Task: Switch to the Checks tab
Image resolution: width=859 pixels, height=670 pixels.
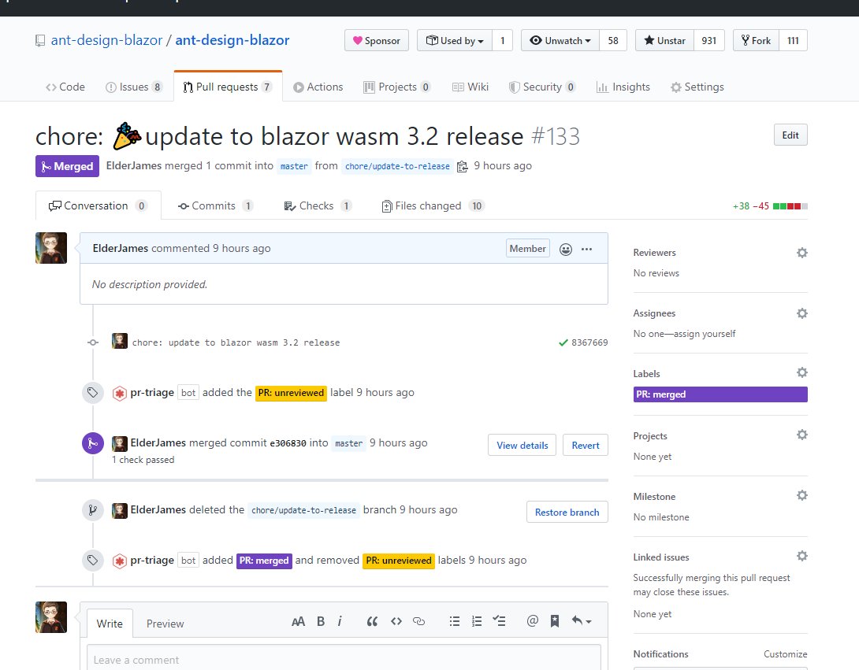Action: tap(317, 205)
